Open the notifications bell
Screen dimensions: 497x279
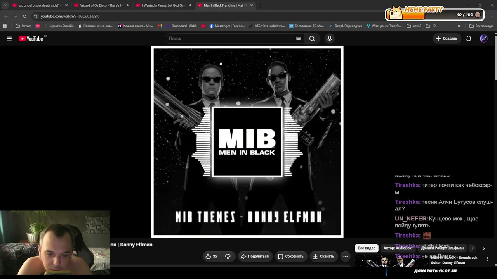(x=469, y=38)
